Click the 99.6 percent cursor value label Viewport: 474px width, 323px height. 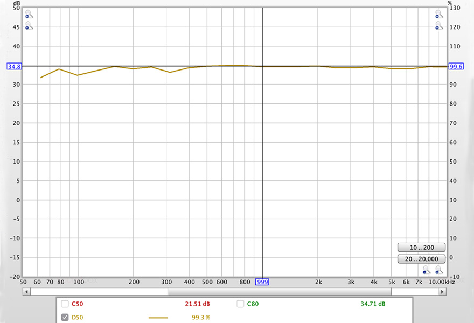coord(456,66)
